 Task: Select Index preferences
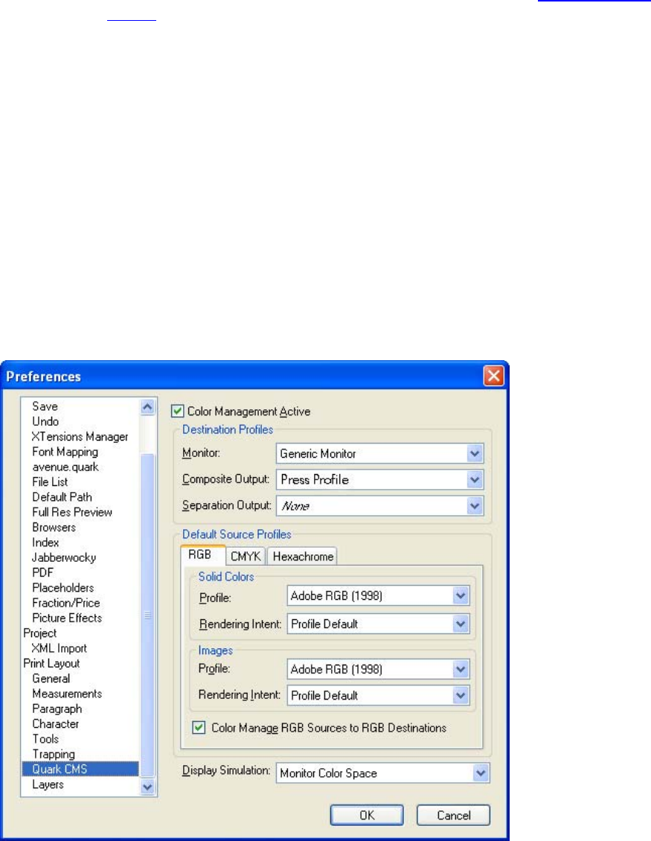pos(45,543)
